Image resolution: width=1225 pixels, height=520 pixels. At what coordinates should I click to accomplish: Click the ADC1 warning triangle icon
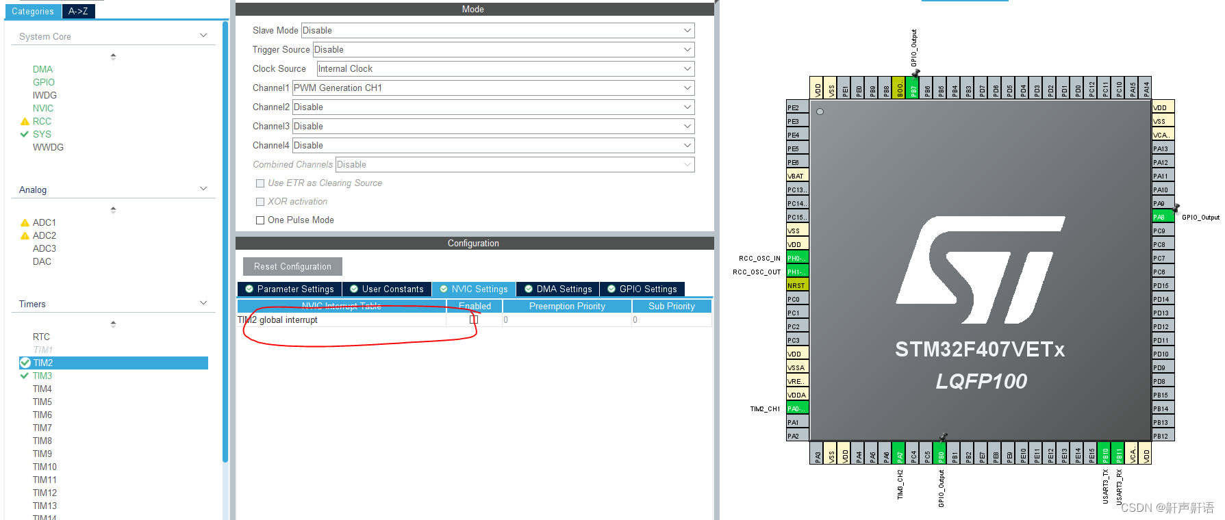[x=25, y=223]
